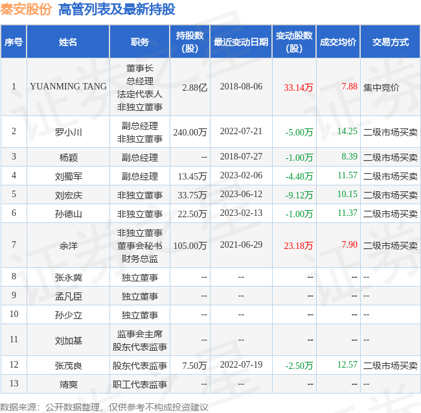Click the -9.12万 change value
The height and width of the screenshot is (413, 421).
coord(299,195)
